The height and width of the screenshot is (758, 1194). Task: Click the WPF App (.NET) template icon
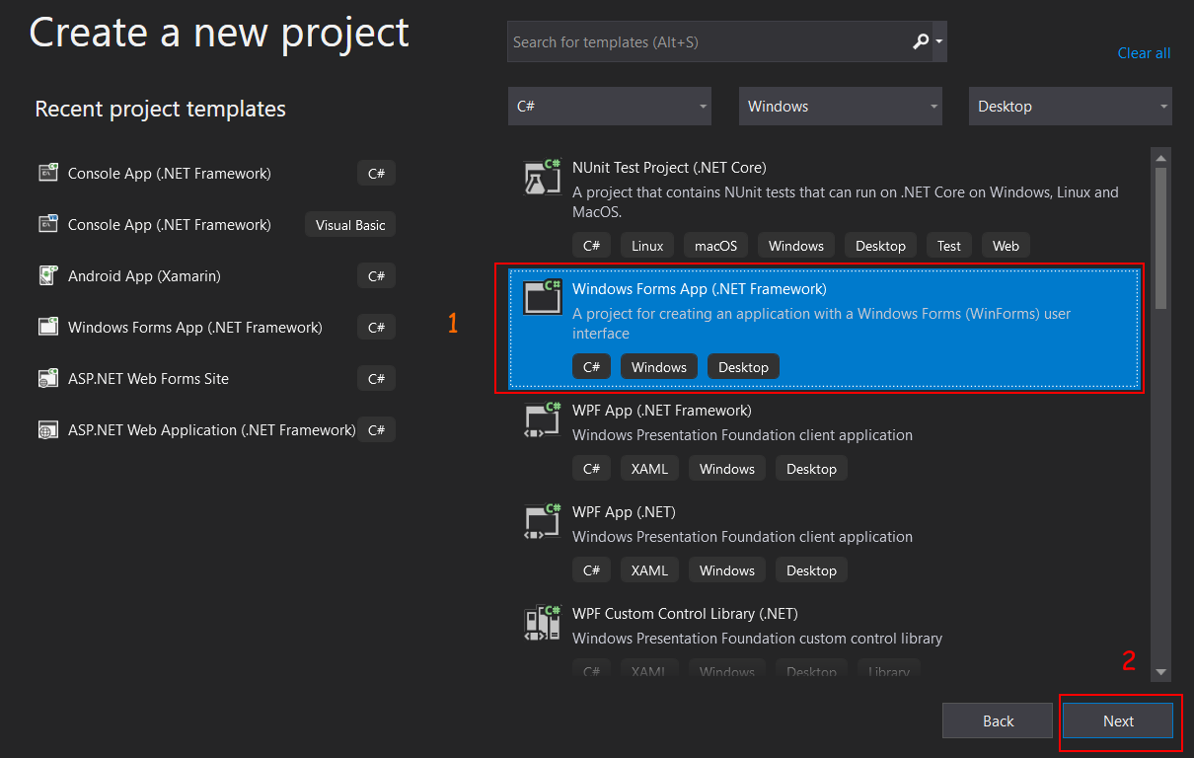[x=542, y=521]
